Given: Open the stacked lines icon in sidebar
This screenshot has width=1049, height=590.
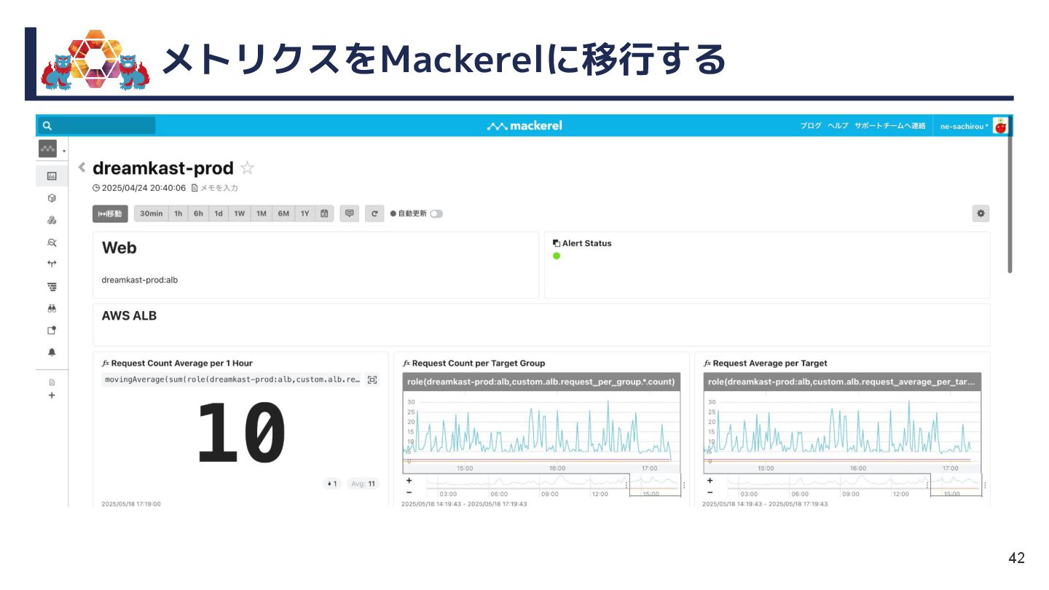Looking at the screenshot, I should tap(52, 286).
